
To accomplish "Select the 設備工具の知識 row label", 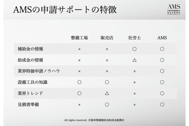I will click(32, 82).
